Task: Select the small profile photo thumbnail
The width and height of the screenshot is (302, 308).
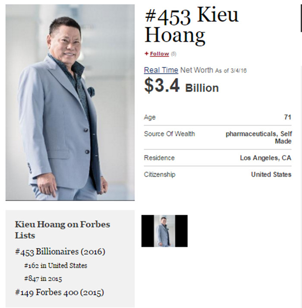Action: click(164, 231)
